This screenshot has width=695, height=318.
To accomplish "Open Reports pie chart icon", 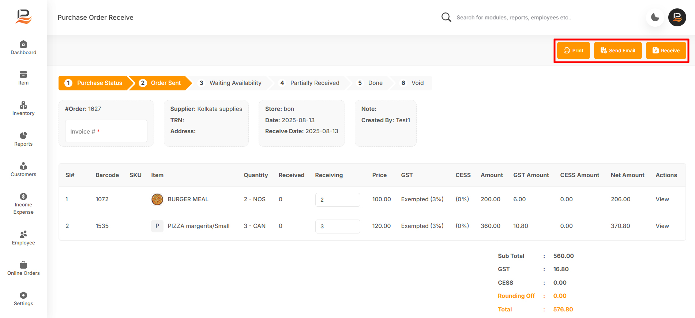I will coord(23,135).
